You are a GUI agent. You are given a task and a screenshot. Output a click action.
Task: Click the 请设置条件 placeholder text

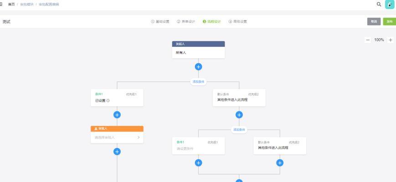[x=185, y=149]
